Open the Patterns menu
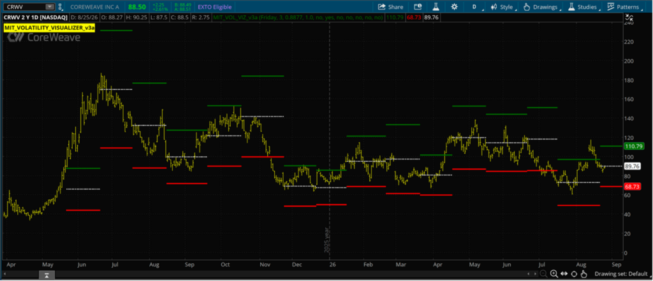This screenshot has height=281, width=653. tap(625, 6)
